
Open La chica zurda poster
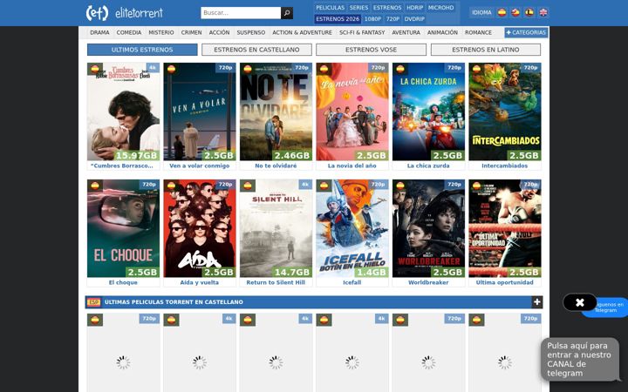tap(428, 112)
